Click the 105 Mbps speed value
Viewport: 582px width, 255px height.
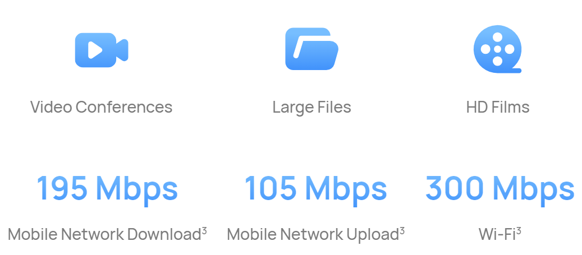pyautogui.click(x=316, y=189)
